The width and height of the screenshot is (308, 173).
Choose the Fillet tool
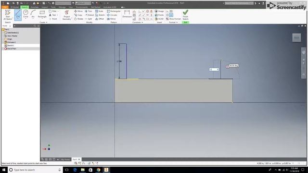pyautogui.click(x=52, y=11)
